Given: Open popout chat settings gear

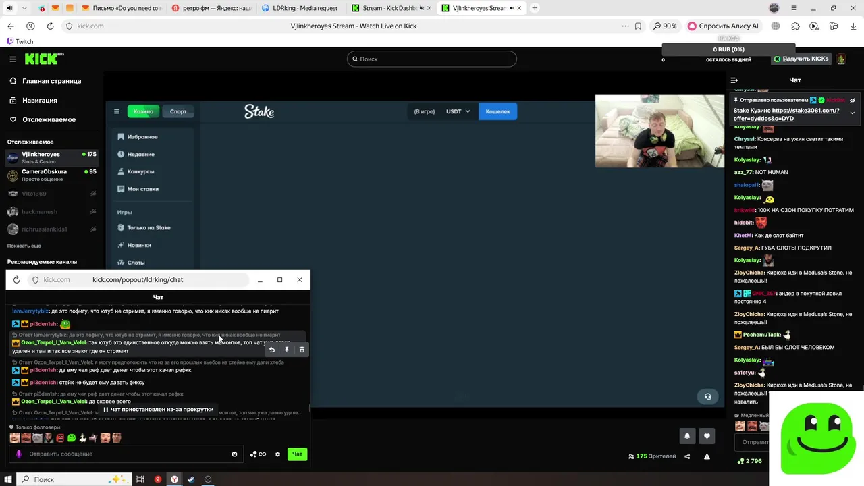Looking at the screenshot, I should [277, 454].
